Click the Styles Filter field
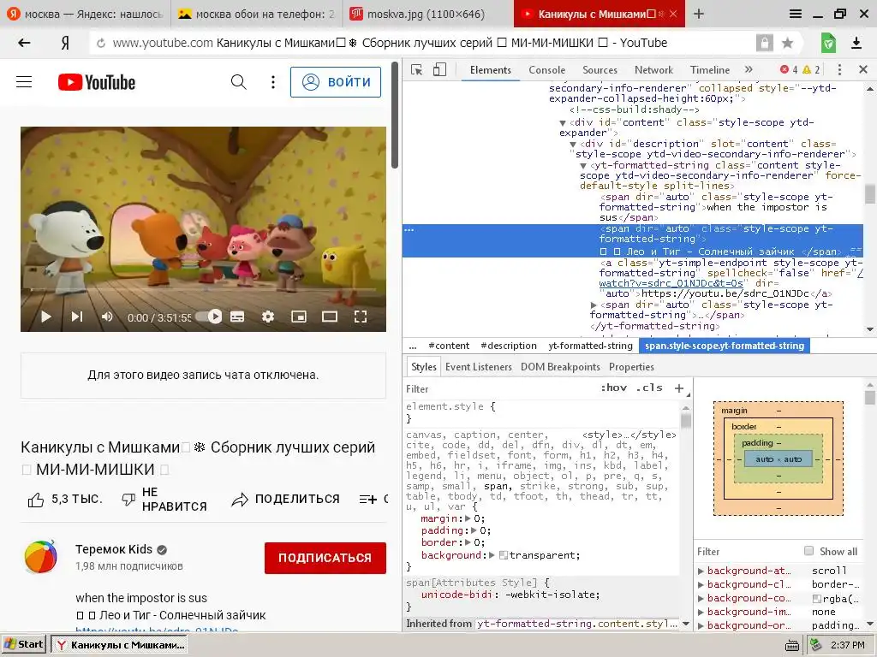The width and height of the screenshot is (877, 657). click(x=498, y=389)
